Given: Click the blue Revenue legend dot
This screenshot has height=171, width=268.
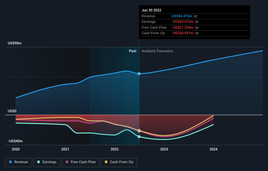Looking at the screenshot, I should click(x=10, y=162).
